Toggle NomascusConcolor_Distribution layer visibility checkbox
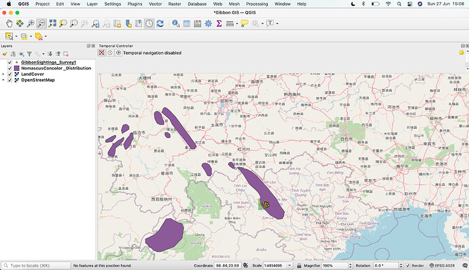Image resolution: width=469 pixels, height=270 pixels. [10, 68]
